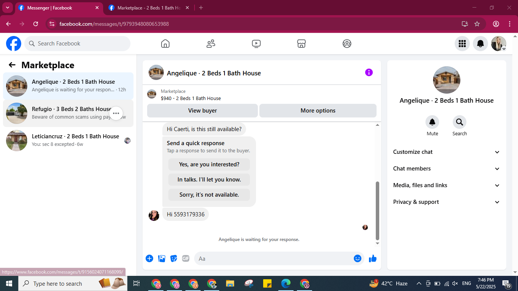Open the Refugio · 3 Beds 2 Baths House conversation

coord(68,113)
